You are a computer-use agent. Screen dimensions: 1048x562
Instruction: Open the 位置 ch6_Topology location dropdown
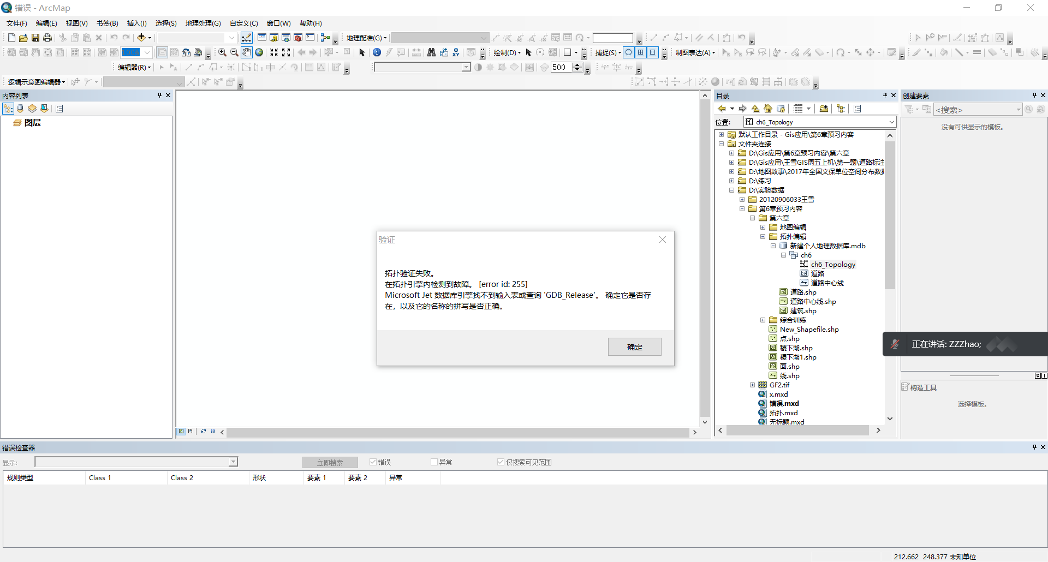[x=891, y=122]
